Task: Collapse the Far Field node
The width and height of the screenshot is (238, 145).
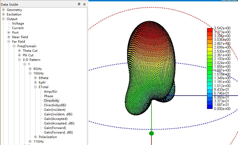Action: [x=9, y=42]
